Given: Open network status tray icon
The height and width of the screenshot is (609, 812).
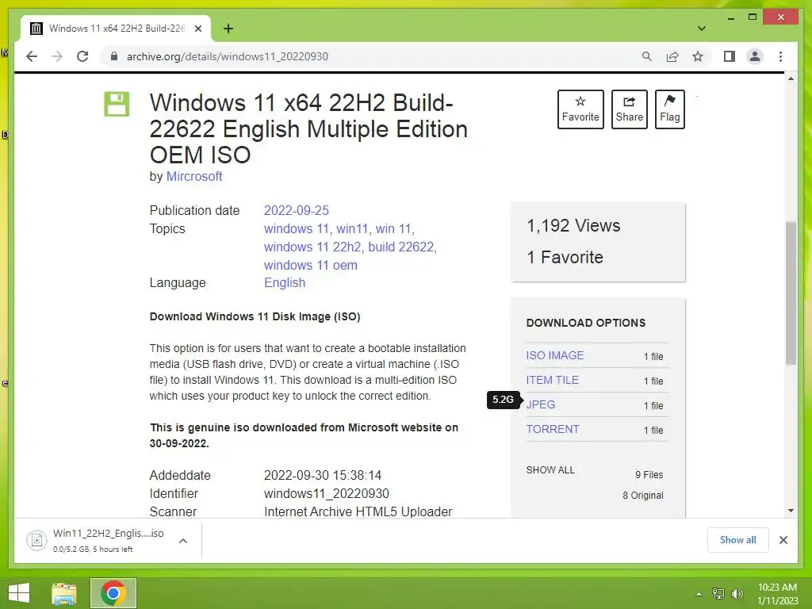Looking at the screenshot, I should (718, 594).
